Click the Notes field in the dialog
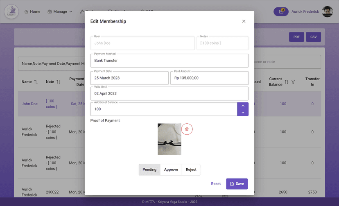This screenshot has width=339, height=206. (x=222, y=43)
